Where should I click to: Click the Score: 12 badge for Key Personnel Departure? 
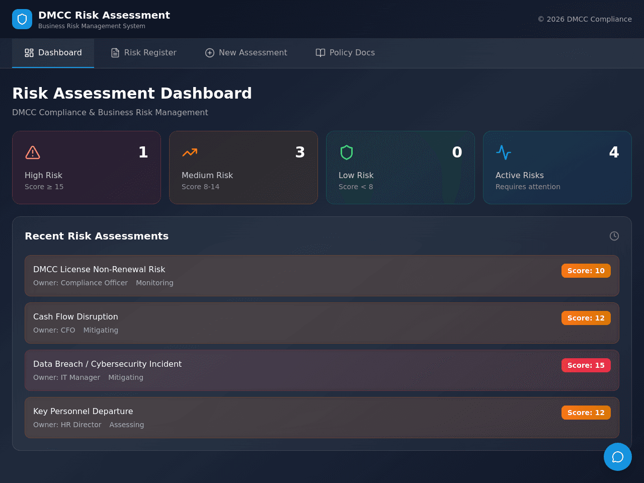(x=586, y=413)
